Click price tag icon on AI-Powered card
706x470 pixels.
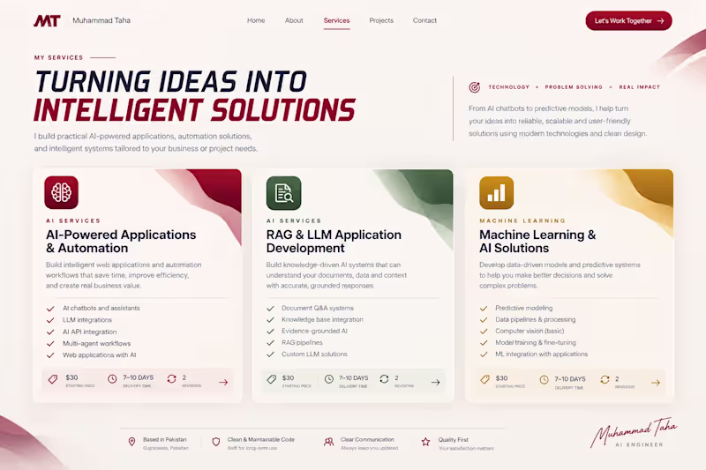(x=53, y=379)
